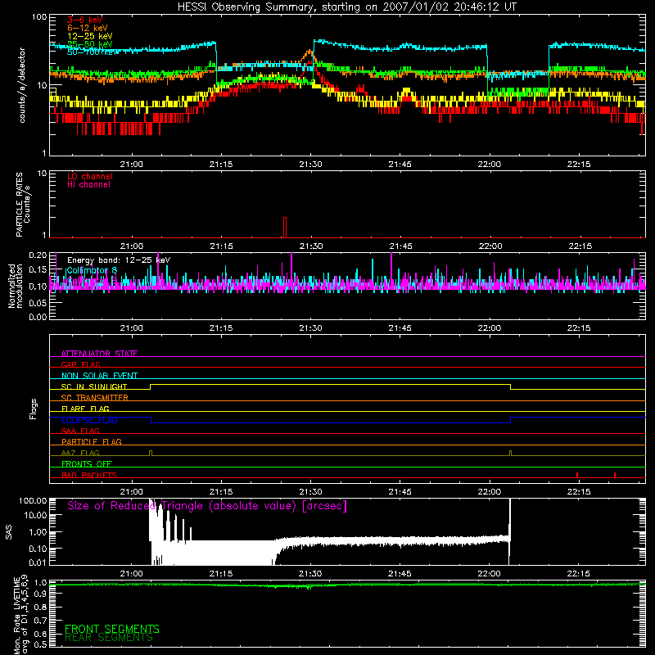Click the Energy band: 12-25 keV annotation
Screen dimensions: 655x655
coord(119,260)
